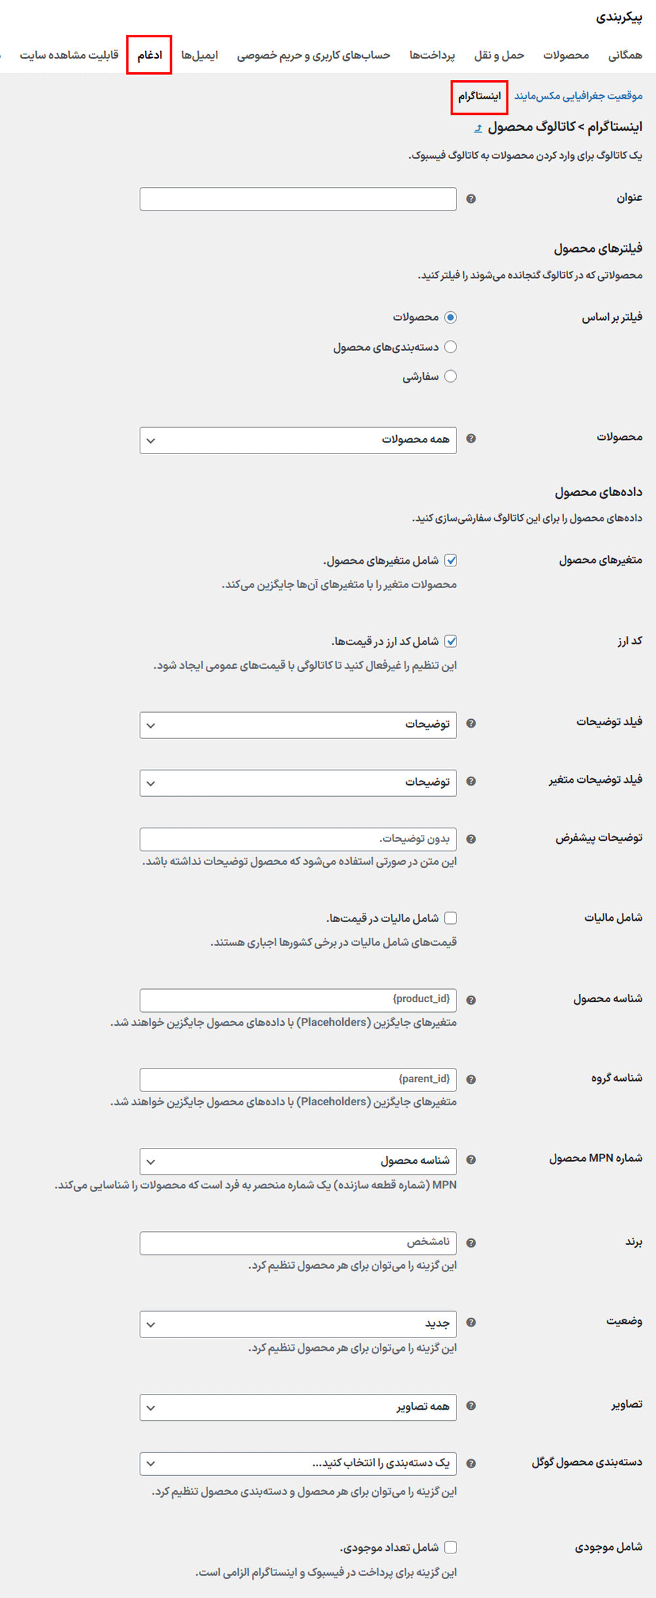656x1598 pixels.
Task: Open the همه تصاویر images dropdown
Action: 298,1408
